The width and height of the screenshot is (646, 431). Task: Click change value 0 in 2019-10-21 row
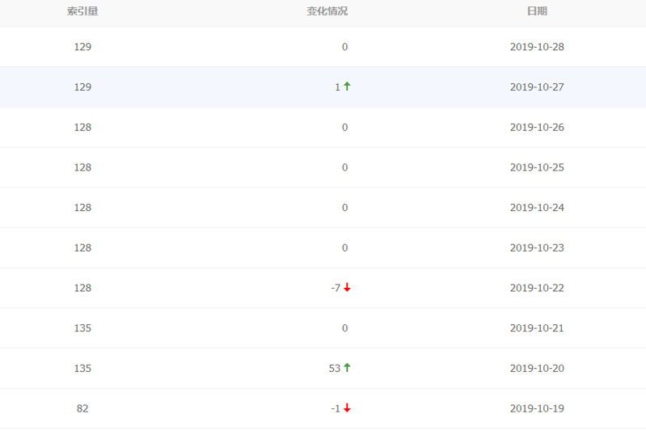345,328
